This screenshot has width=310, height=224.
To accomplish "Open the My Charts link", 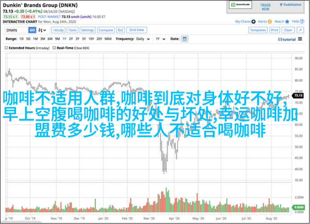I will click(243, 21).
